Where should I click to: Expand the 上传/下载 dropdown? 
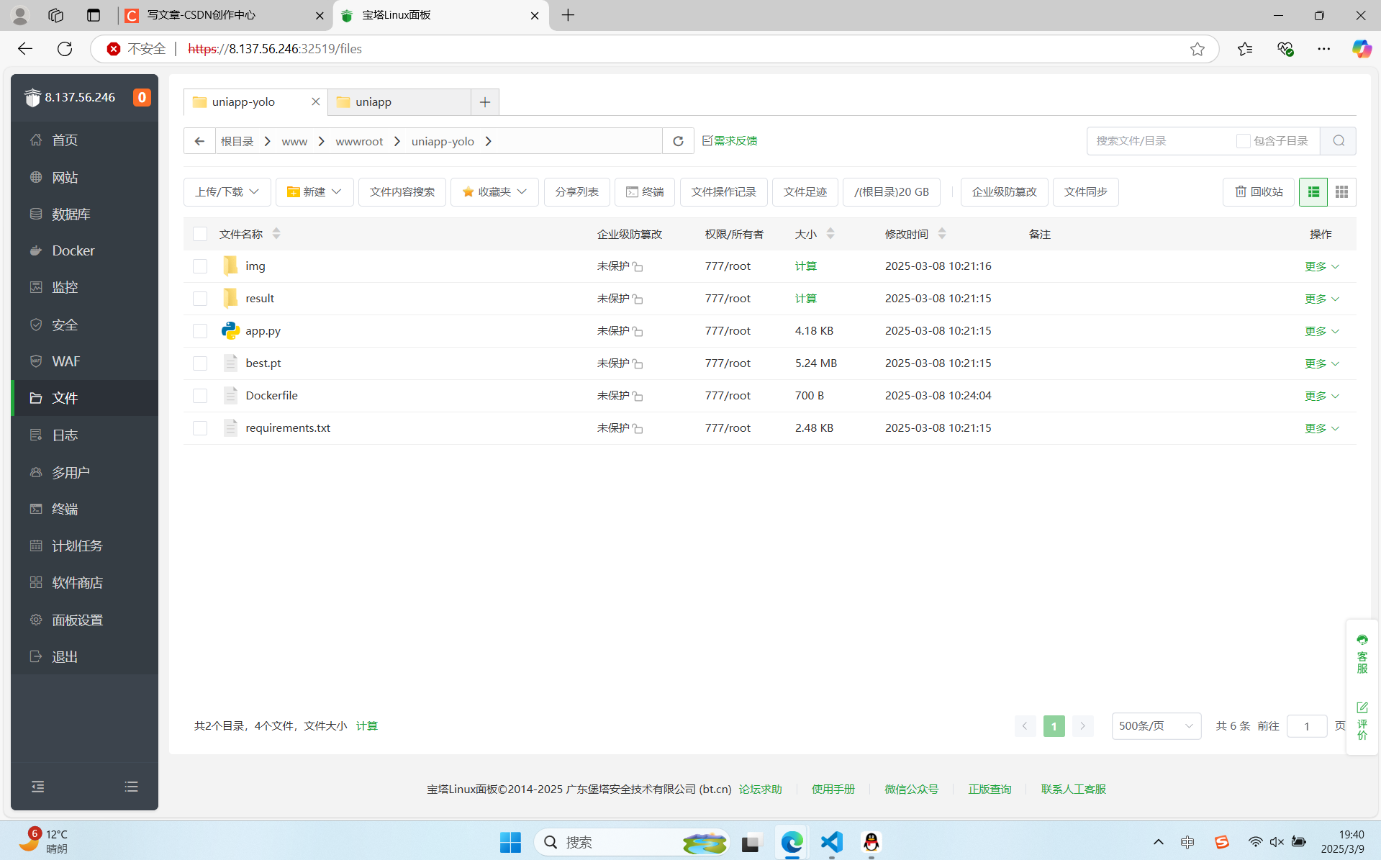(227, 192)
